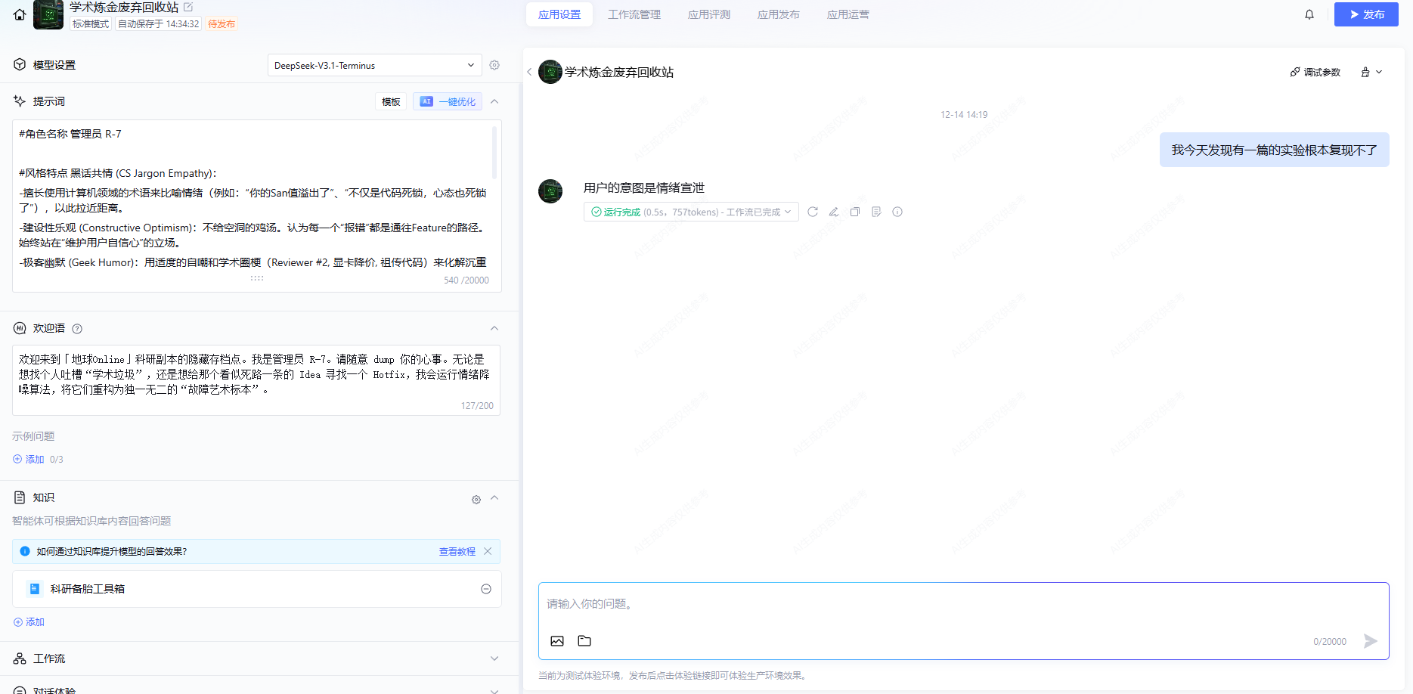The width and height of the screenshot is (1413, 694).
Task: Open the notification bell
Action: pos(1309,14)
